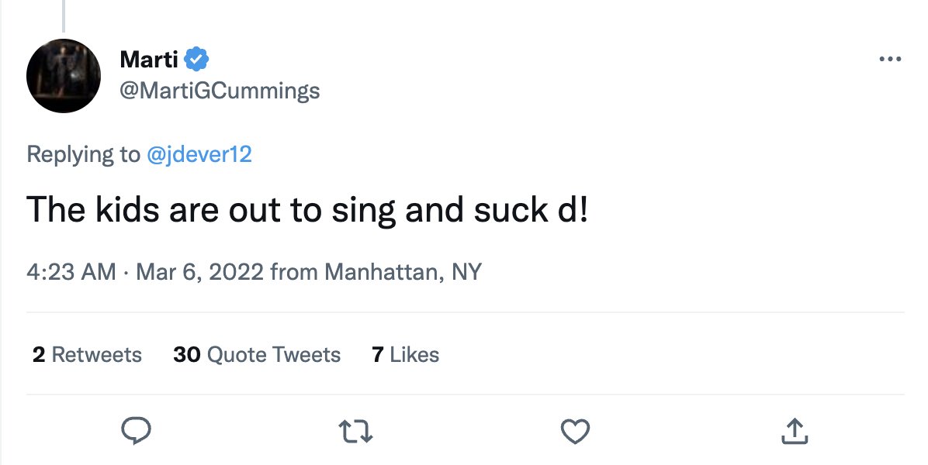View the 30 Quote Tweets list

(257, 354)
